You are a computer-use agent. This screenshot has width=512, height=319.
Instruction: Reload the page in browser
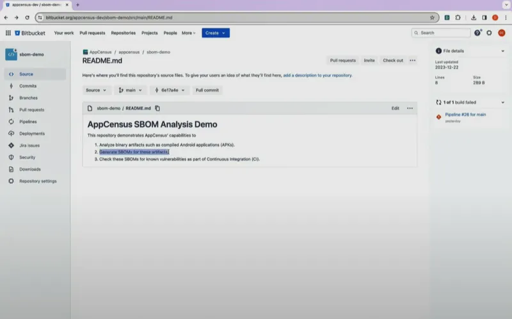(x=27, y=18)
